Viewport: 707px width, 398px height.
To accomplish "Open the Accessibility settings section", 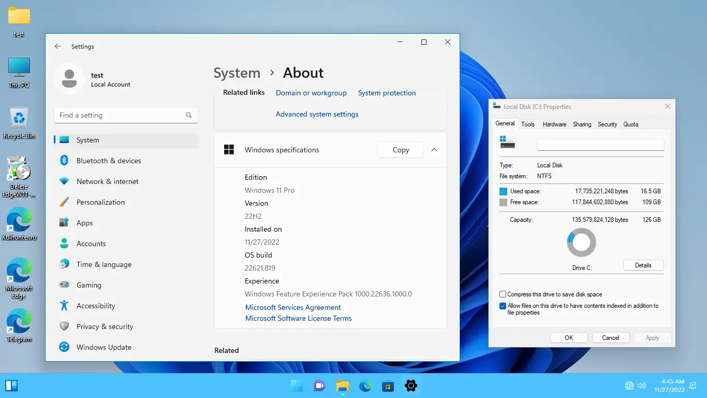I will click(x=95, y=306).
